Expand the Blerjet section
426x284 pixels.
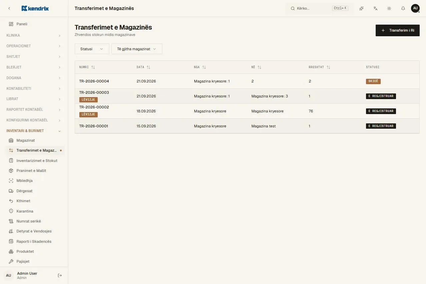34,67
